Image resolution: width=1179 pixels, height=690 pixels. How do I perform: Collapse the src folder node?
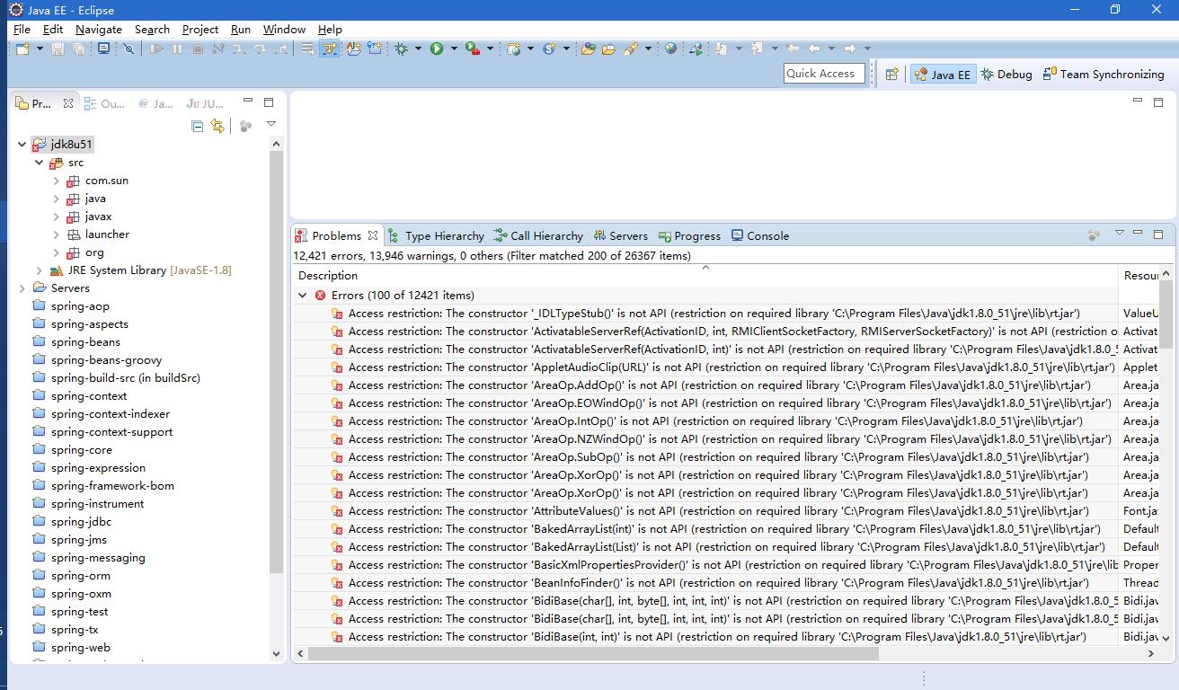pos(39,163)
